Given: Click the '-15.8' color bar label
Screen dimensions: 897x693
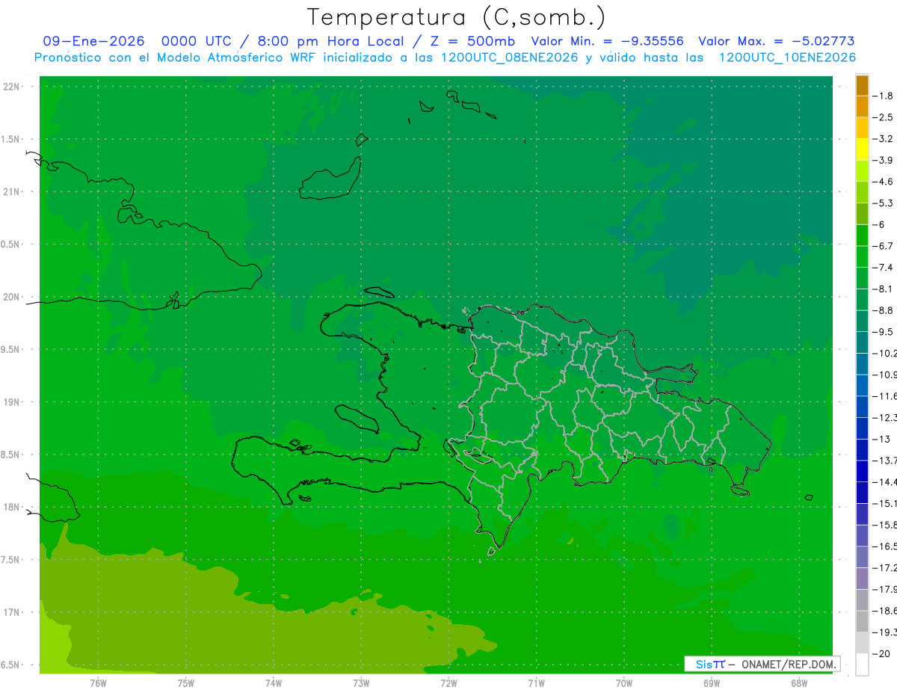Looking at the screenshot, I should point(885,525).
